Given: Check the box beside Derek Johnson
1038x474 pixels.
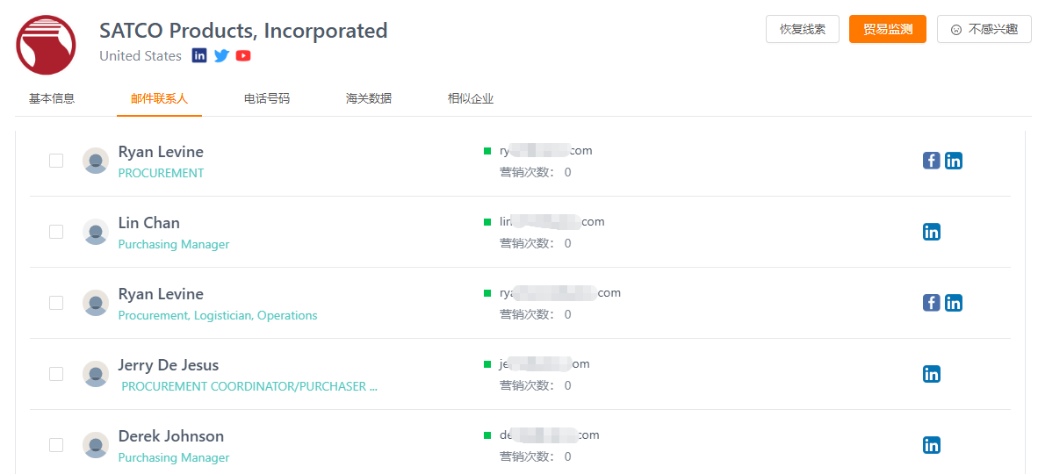Looking at the screenshot, I should click(56, 445).
